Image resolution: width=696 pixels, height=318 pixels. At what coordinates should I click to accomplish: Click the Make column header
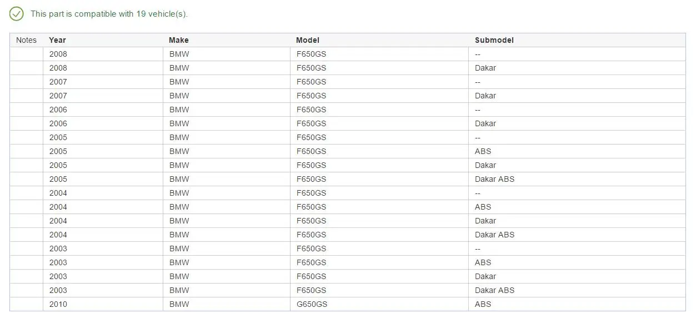point(179,40)
